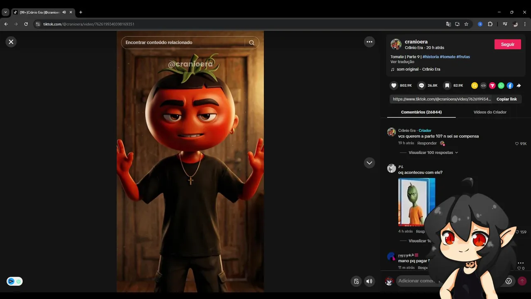
Task: Like the bottom comment with 0 hearts
Action: click(x=519, y=268)
